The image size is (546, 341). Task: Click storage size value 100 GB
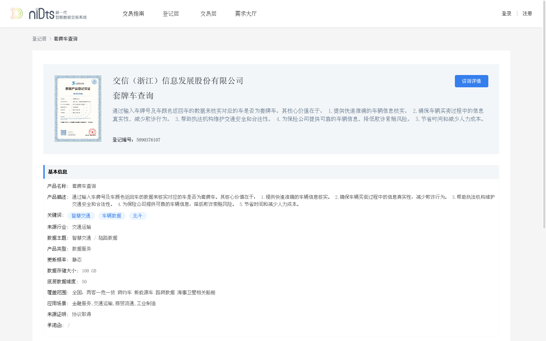(x=89, y=271)
